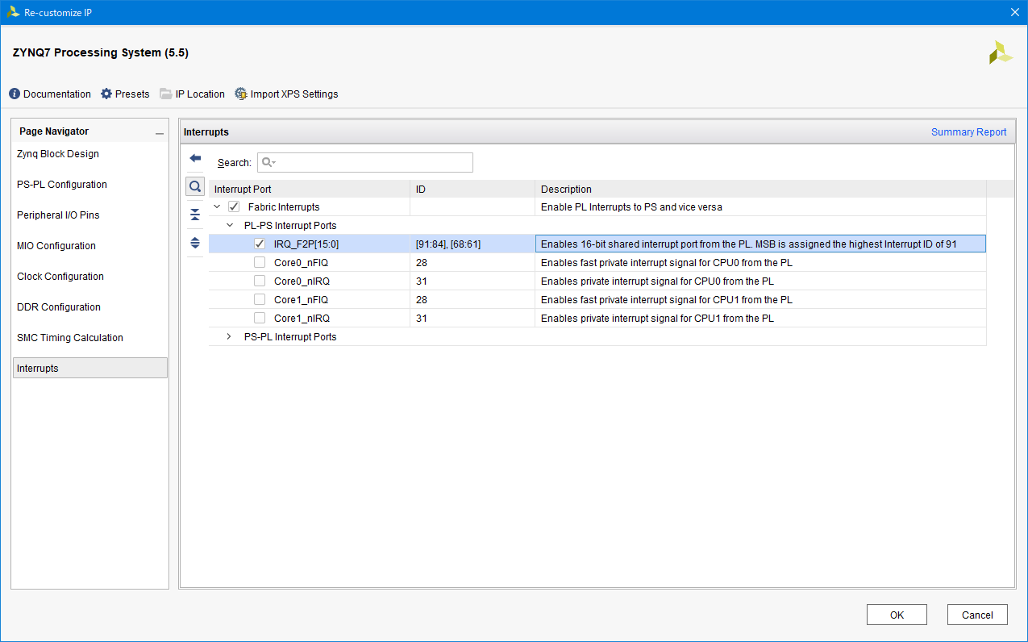
Task: Select the PL-PS Interrupt Ports label
Action: click(290, 226)
